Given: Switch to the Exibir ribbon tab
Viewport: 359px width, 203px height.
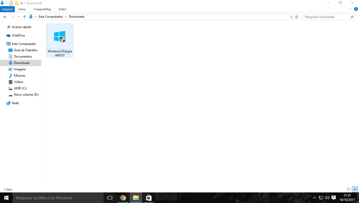Looking at the screenshot, I should 63,9.
